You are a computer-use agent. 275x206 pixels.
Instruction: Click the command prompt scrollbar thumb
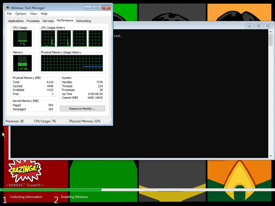click(x=270, y=40)
